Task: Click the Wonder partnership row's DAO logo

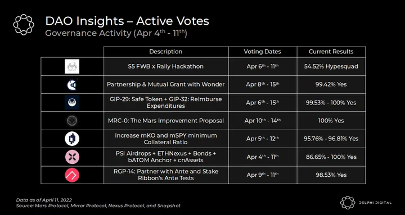Action: pos(72,85)
